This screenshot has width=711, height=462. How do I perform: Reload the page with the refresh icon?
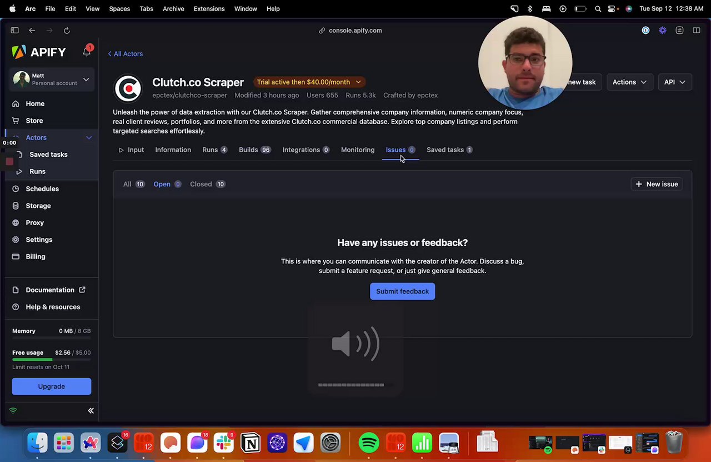[x=67, y=31]
